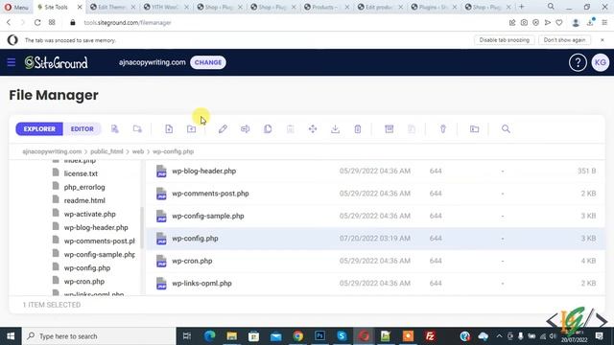Open the help question mark icon
The image size is (614, 345).
pyautogui.click(x=578, y=62)
